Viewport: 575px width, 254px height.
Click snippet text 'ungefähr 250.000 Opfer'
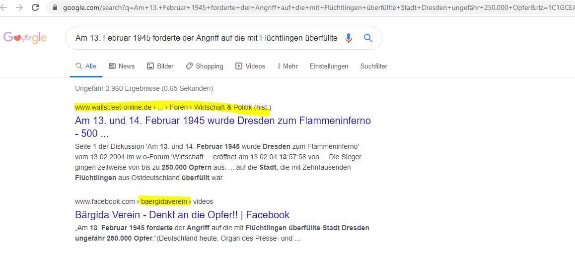point(113,238)
